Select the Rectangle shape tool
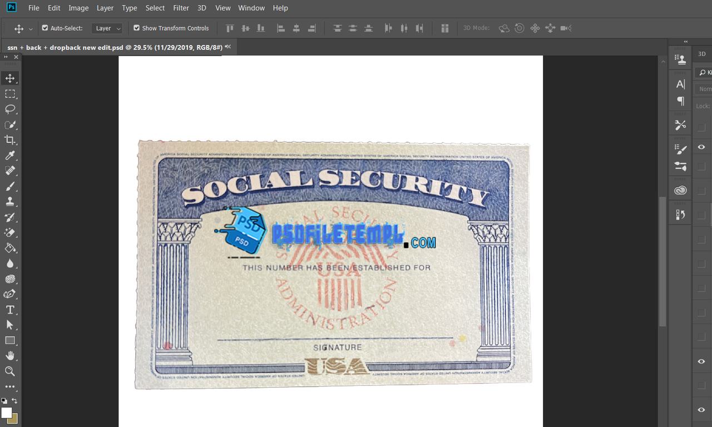This screenshot has width=712, height=427. tap(10, 340)
